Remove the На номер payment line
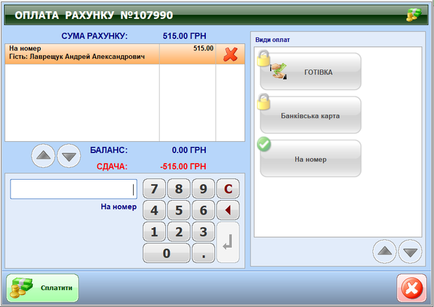 pos(230,55)
